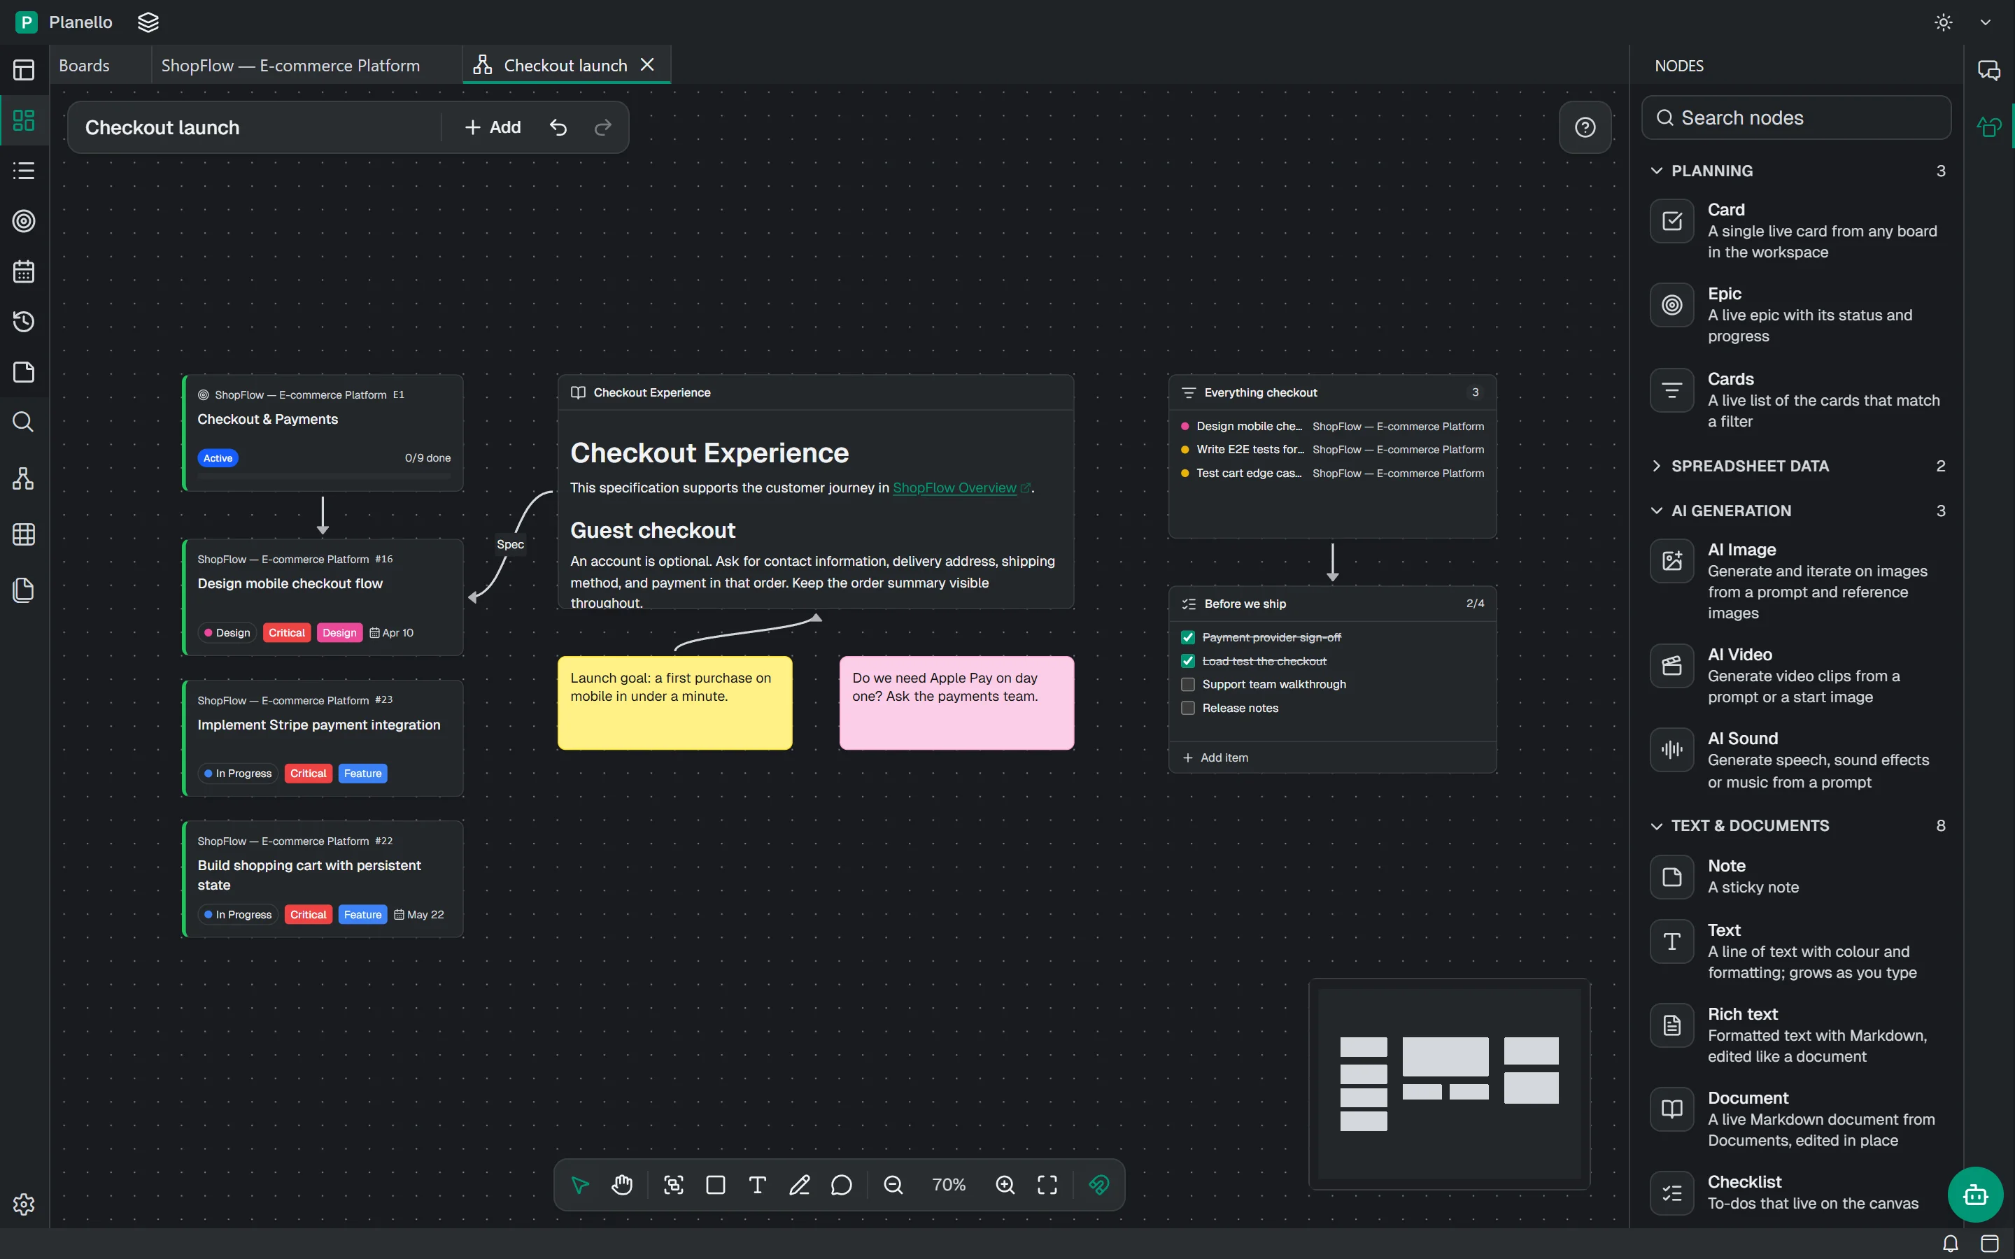Viewport: 2015px width, 1259px height.
Task: Select the hand pan tool
Action: coord(622,1184)
